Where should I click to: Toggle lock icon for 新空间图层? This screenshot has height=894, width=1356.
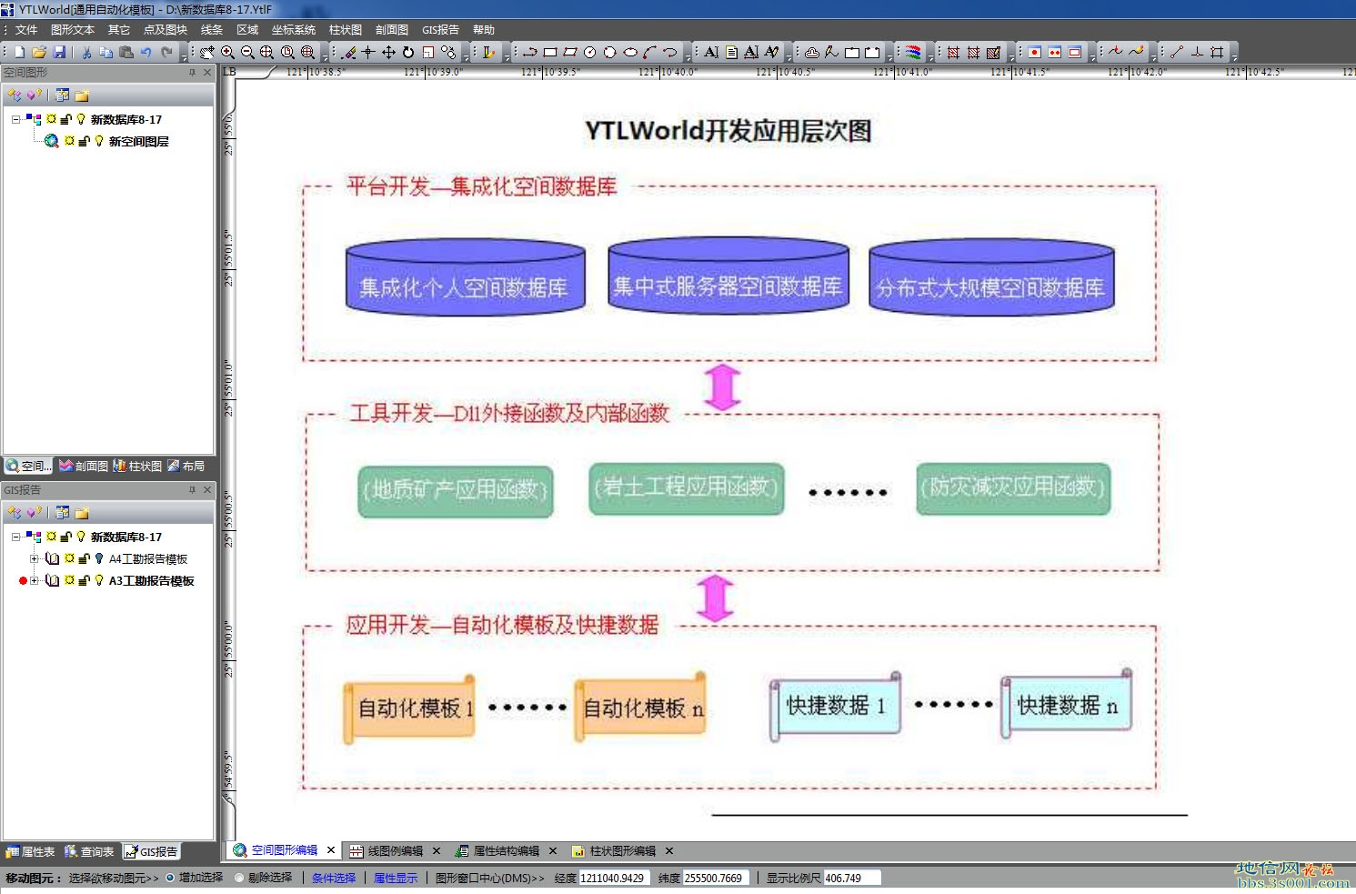click(84, 141)
